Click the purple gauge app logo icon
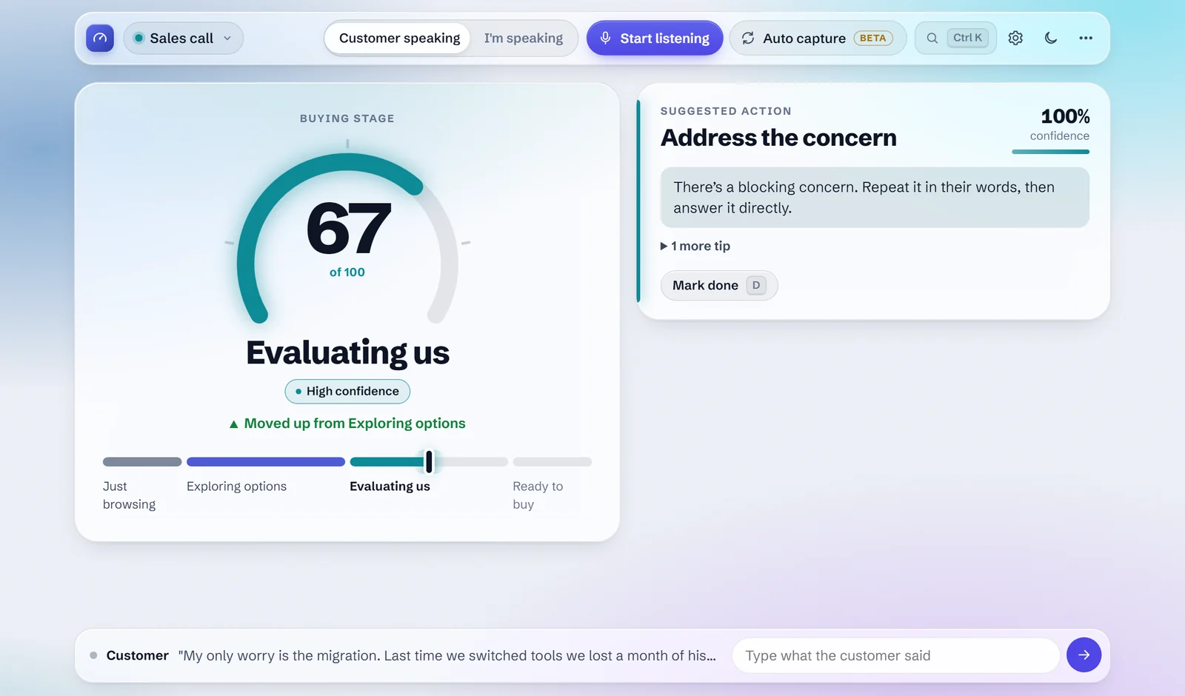The image size is (1185, 696). (100, 38)
